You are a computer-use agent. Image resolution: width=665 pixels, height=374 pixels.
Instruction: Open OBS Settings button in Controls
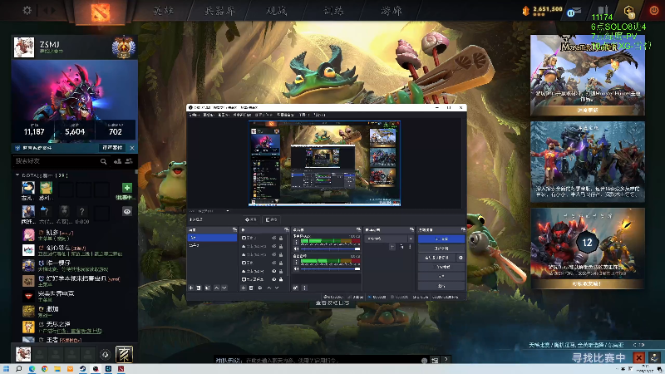[441, 276]
